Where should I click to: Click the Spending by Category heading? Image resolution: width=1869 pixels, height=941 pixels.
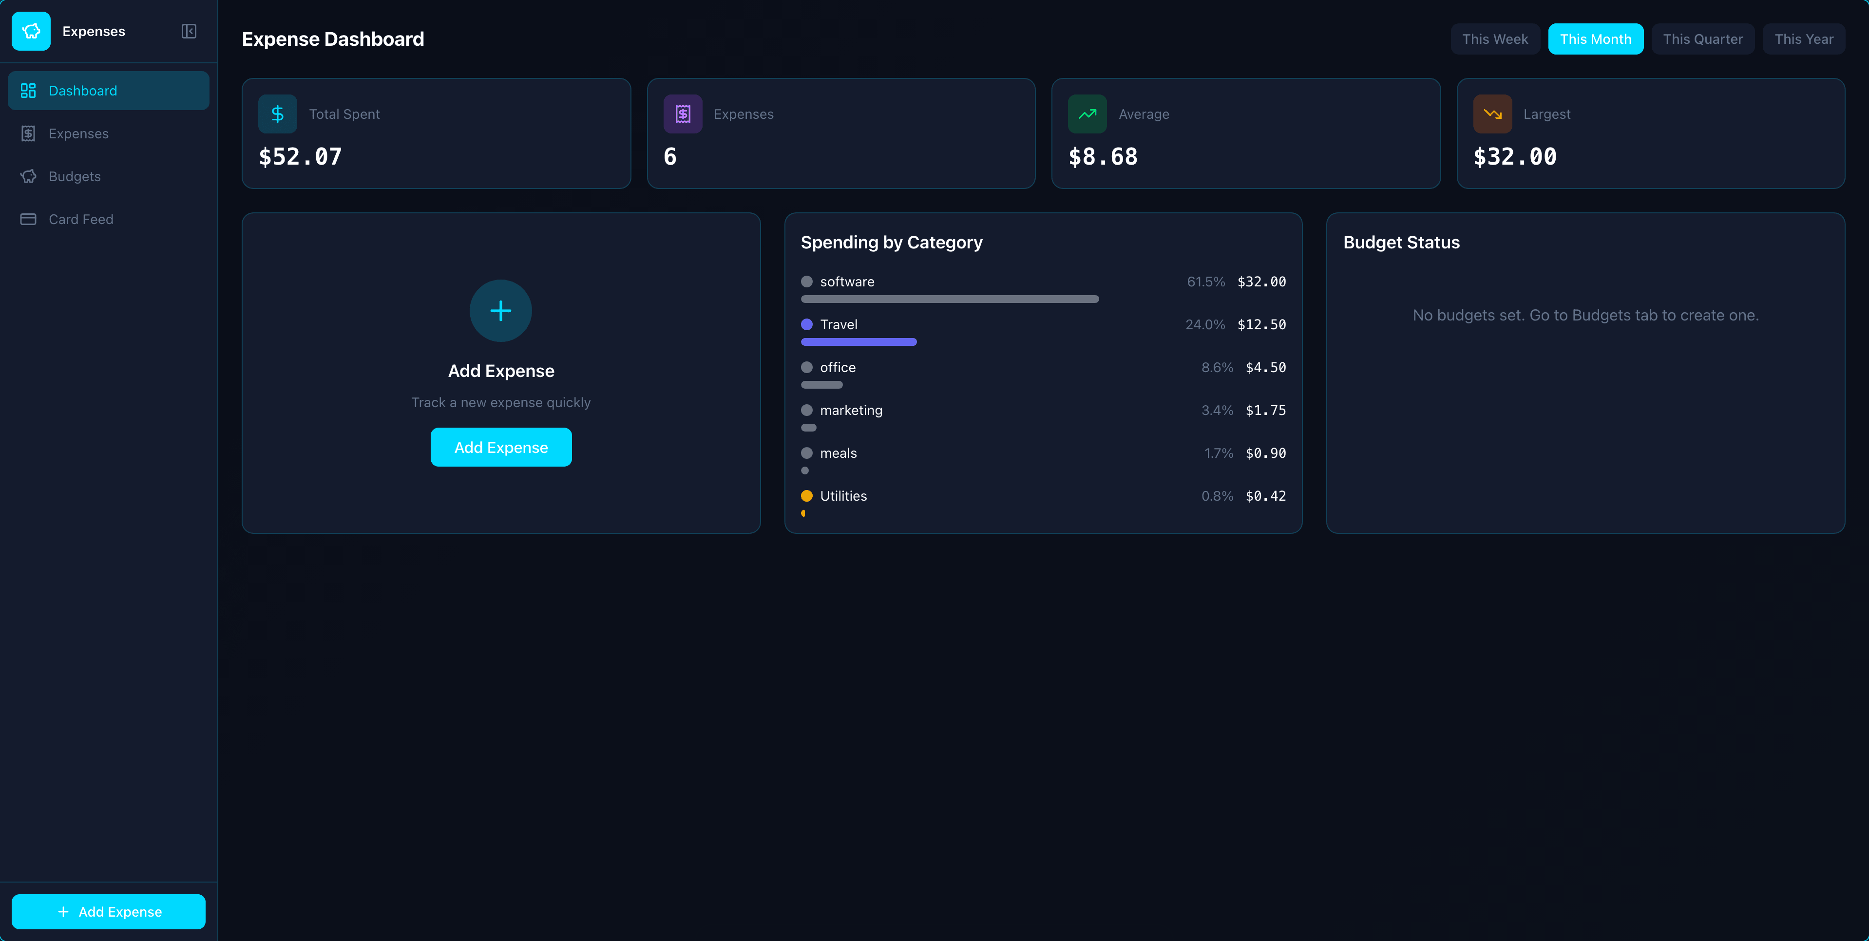click(x=892, y=243)
